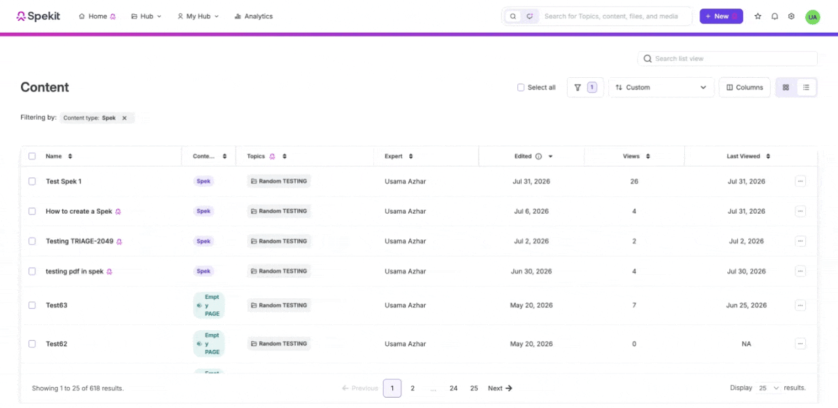Image resolution: width=838 pixels, height=408 pixels.
Task: Click the Edited column info icon
Action: [x=539, y=156]
